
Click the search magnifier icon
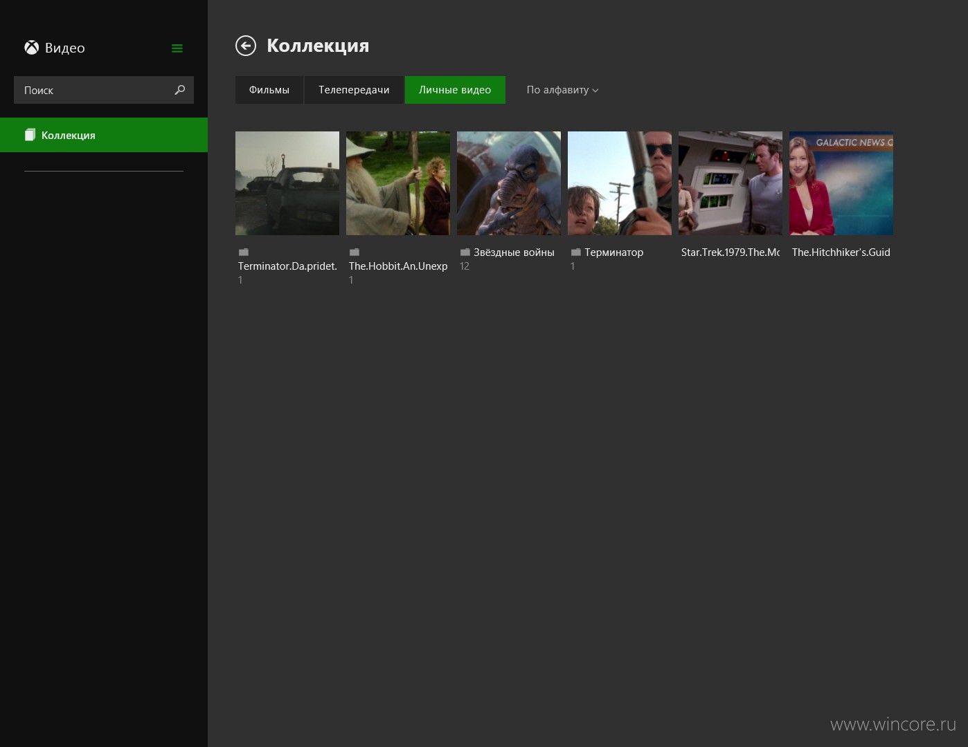180,90
